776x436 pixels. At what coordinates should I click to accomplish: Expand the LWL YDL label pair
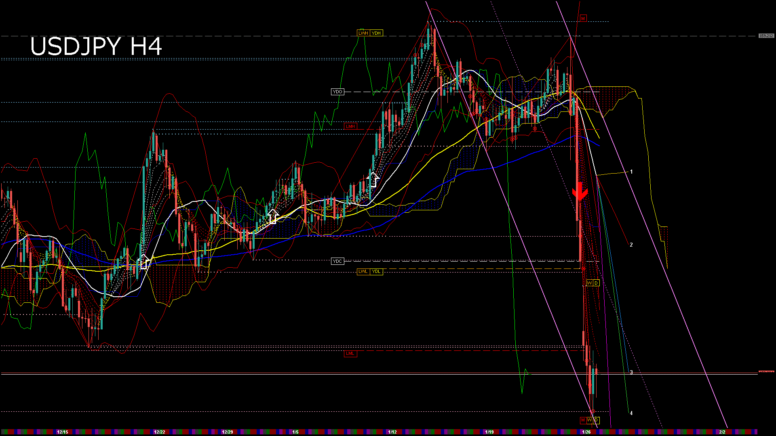pyautogui.click(x=369, y=271)
